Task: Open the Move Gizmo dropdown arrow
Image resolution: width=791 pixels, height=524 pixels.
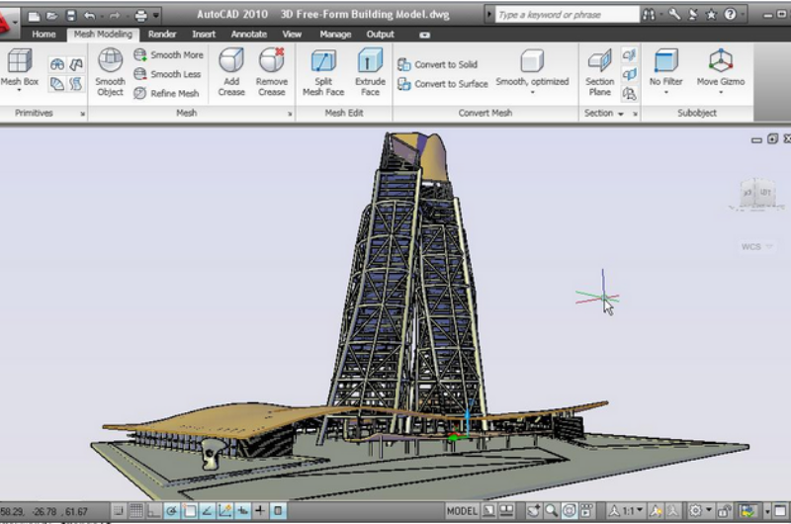Action: 721,92
